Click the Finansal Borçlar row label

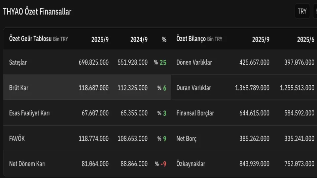tap(195, 113)
